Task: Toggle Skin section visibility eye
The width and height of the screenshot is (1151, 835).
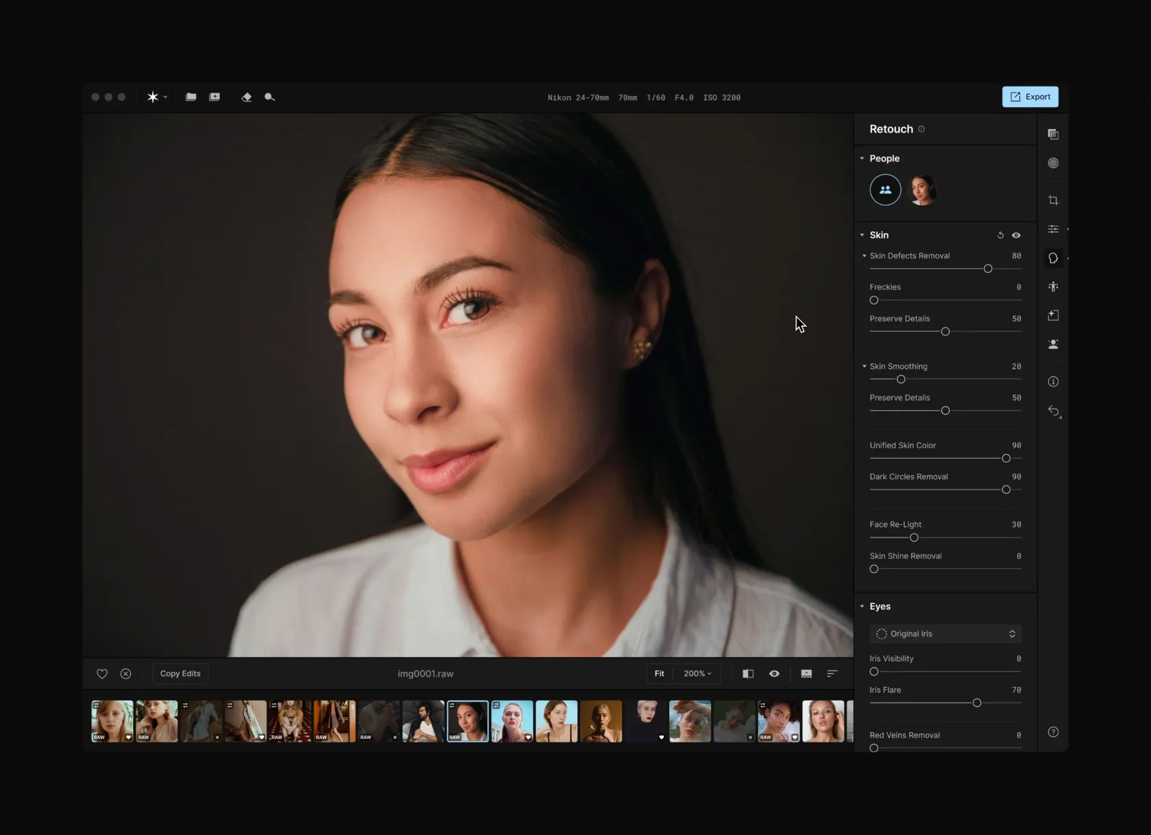Action: (1016, 235)
